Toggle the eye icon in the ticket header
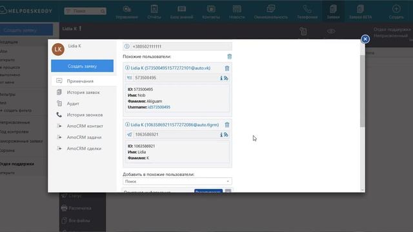Screen dimensions: 413x232 331,32
